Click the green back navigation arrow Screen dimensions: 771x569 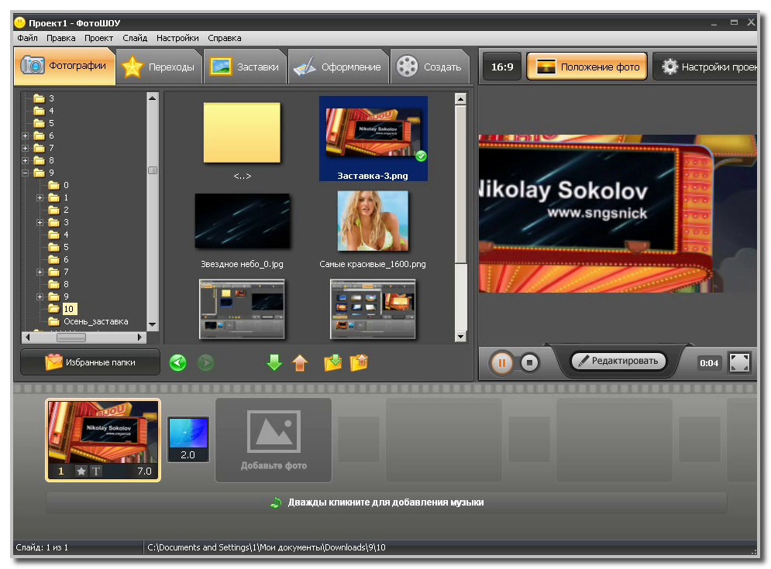[178, 362]
